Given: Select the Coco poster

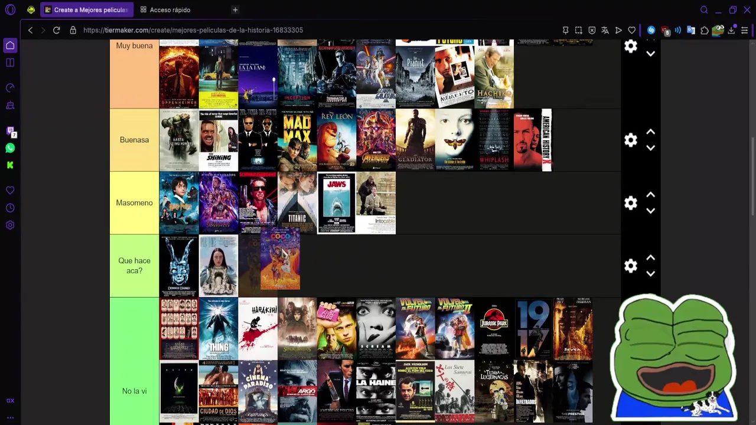Looking at the screenshot, I should (x=280, y=259).
